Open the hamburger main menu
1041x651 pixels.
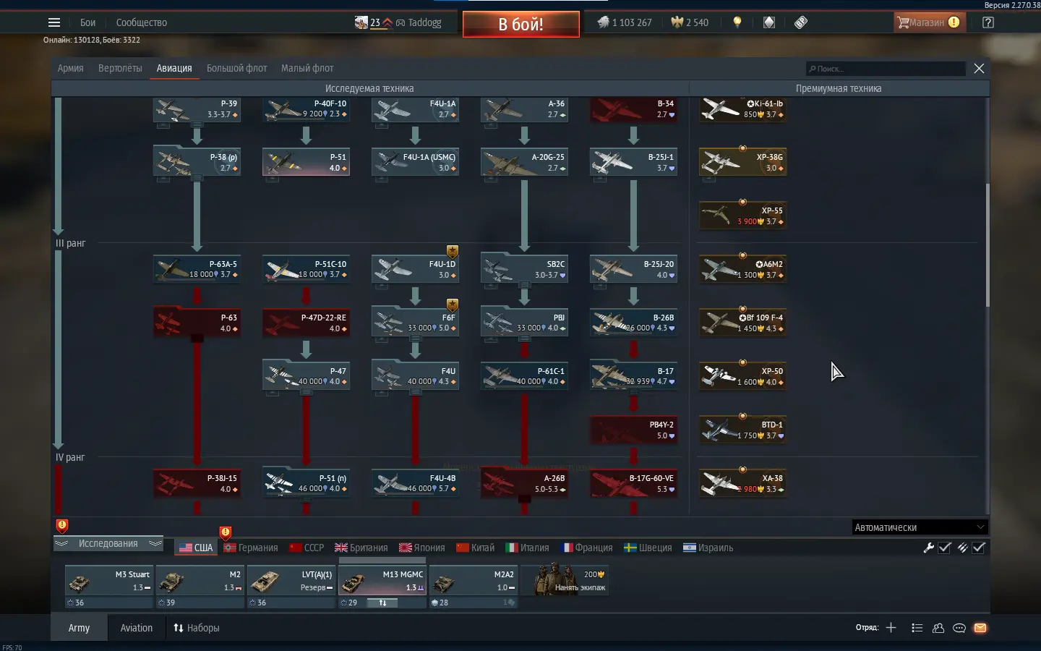[x=54, y=22]
